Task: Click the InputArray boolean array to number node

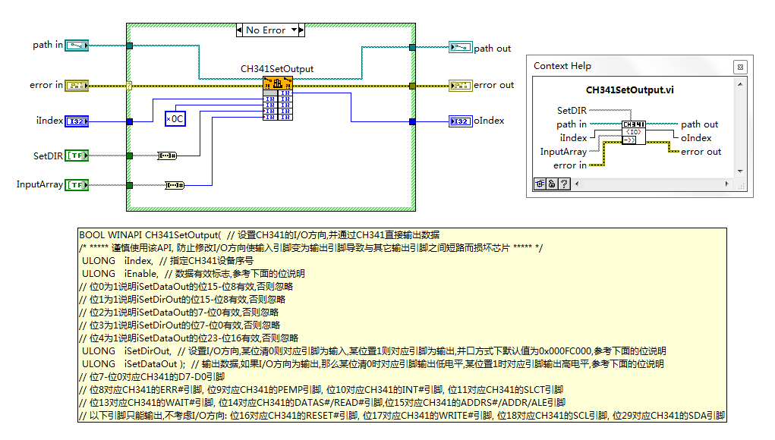Action: tap(175, 185)
